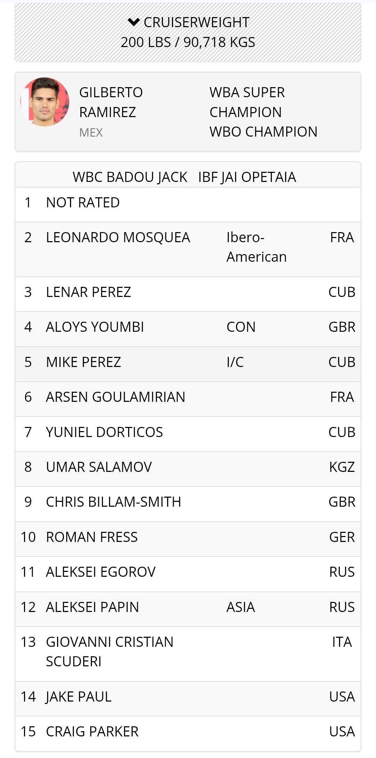Viewport: 376px width, 758px height.
Task: Click Umar Salamov's KGZ country code
Action: tap(342, 467)
